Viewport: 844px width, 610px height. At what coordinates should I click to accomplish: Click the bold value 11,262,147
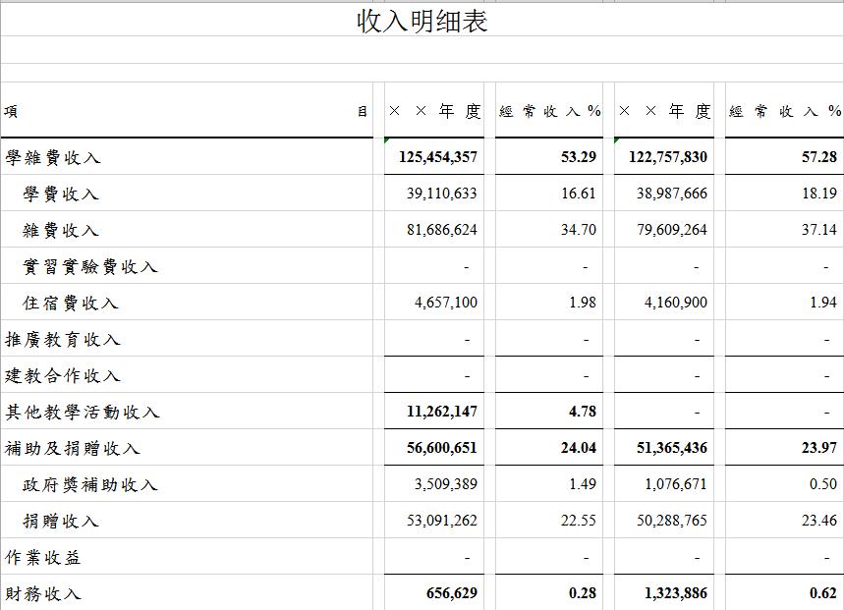441,412
